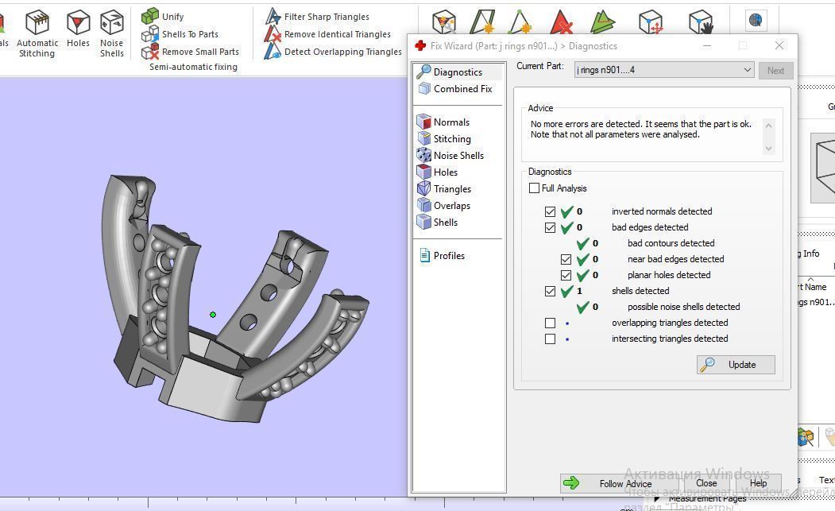Apply Unify to the part
Screen dimensions: 835x511
pos(163,17)
